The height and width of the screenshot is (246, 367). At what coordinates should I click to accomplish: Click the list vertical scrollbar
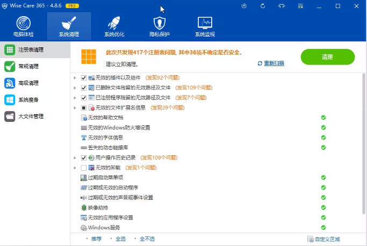click(364, 144)
